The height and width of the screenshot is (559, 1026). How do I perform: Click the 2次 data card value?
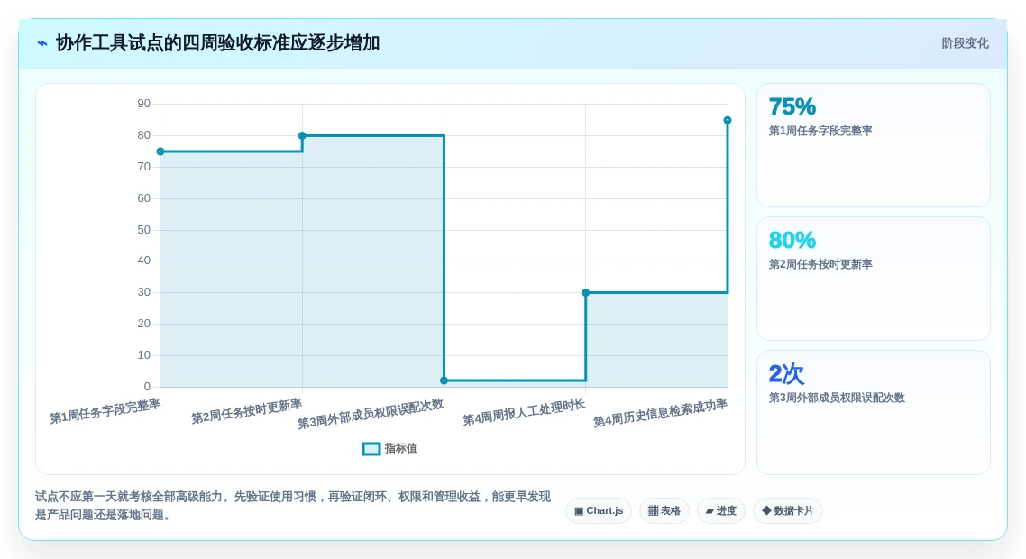tap(786, 374)
